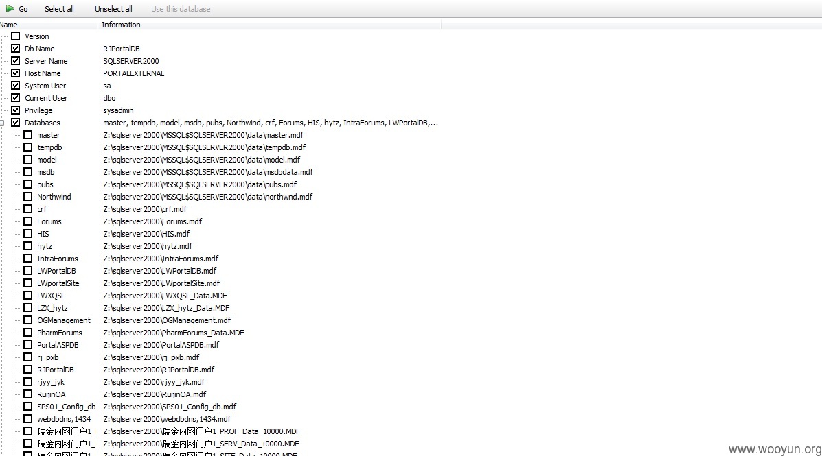Select the RuijinOA tree item label

pyautogui.click(x=52, y=394)
